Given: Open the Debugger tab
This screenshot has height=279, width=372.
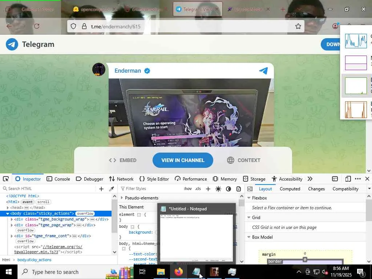Looking at the screenshot, I should [89, 179].
